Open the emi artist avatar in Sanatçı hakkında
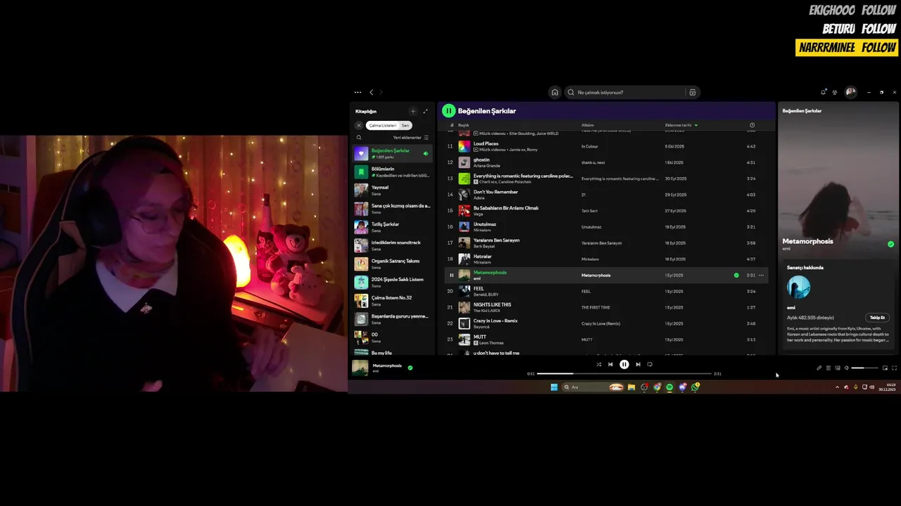 798,287
